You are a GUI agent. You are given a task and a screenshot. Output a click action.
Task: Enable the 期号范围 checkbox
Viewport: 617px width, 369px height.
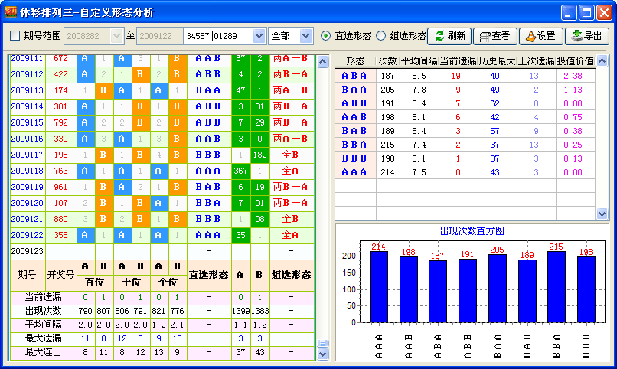pyautogui.click(x=15, y=36)
